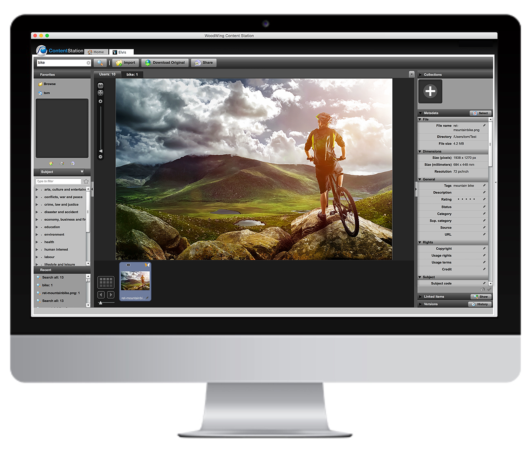Edit the Status field pencil icon
The image size is (531, 452).
484,207
